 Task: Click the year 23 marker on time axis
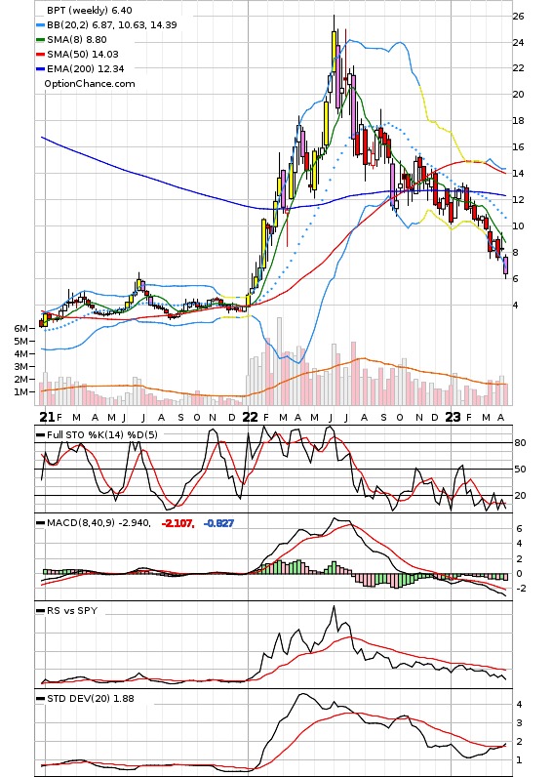[453, 417]
